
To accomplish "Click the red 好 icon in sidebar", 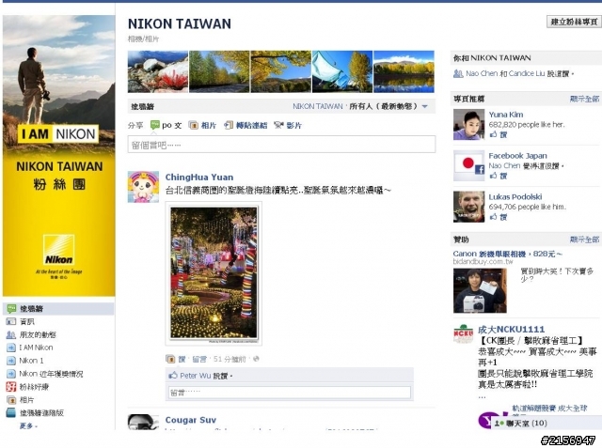I will 11,387.
